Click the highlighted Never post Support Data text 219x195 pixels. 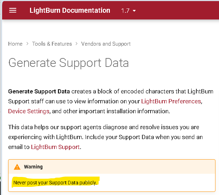pos(55,183)
